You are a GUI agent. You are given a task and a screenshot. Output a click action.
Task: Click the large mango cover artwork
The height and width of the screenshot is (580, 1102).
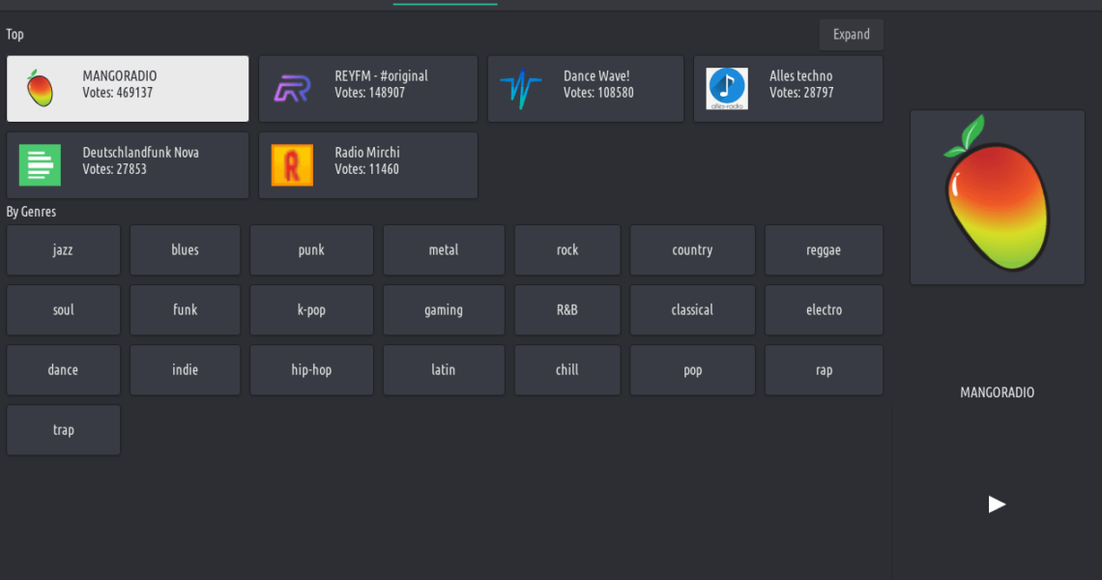coord(997,197)
